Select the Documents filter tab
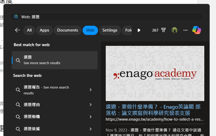This screenshot has width=216, height=136. click(67, 30)
